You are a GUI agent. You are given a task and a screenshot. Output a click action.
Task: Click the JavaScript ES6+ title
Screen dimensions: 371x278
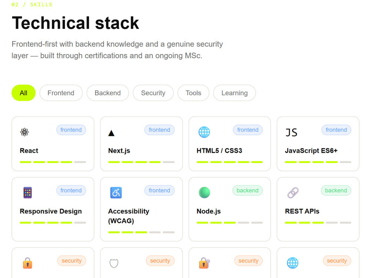point(311,150)
